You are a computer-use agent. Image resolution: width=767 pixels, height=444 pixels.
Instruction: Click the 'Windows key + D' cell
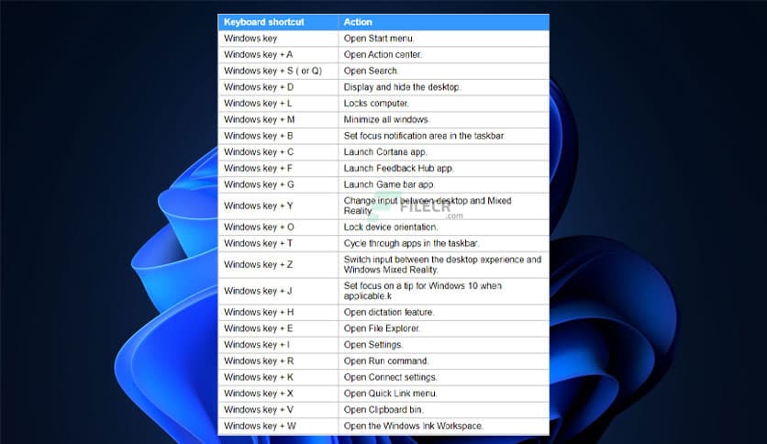278,87
